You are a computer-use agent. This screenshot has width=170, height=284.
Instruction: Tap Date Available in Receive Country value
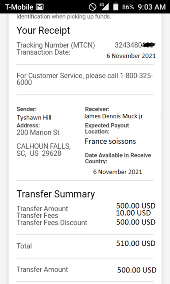(x=118, y=172)
